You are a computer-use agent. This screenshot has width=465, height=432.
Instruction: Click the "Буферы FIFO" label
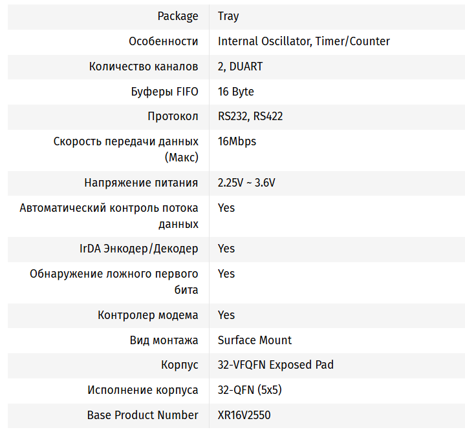pyautogui.click(x=164, y=92)
